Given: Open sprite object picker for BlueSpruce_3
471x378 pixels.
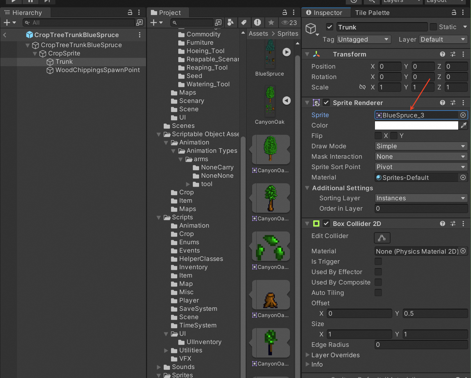Looking at the screenshot, I should 463,115.
